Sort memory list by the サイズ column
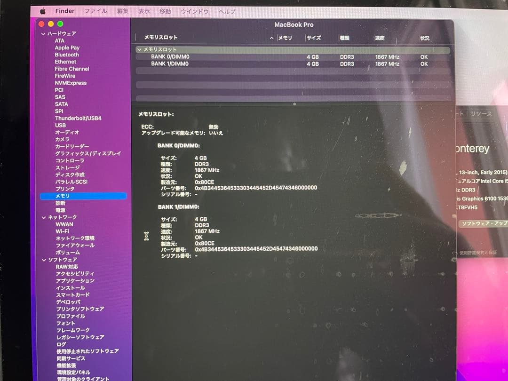508x381 pixels. 314,38
